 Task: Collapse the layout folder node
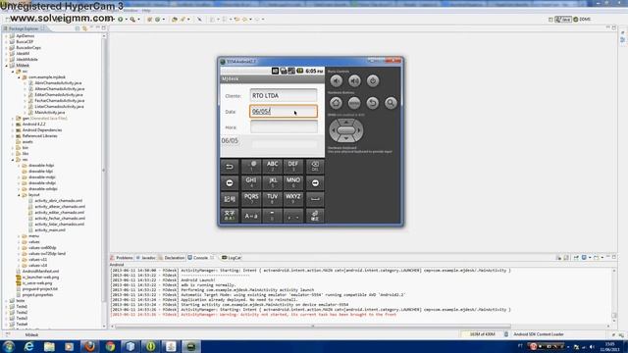click(19, 195)
